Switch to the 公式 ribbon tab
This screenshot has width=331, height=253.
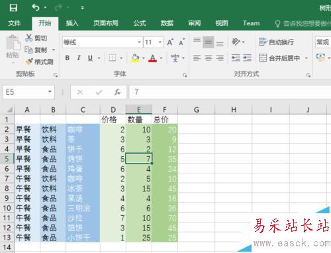[140, 23]
